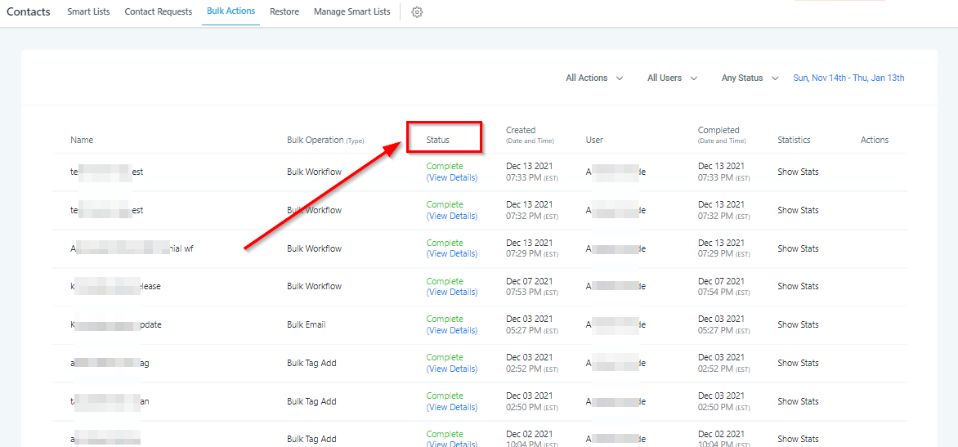The height and width of the screenshot is (447, 958).
Task: Open the Contacts settings gear icon
Action: tap(417, 12)
